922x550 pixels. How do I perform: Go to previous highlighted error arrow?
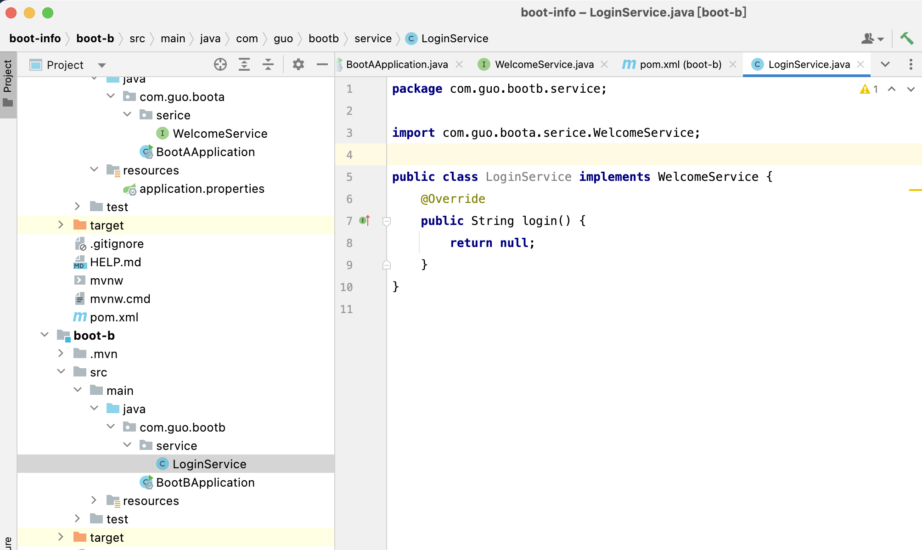coord(892,89)
